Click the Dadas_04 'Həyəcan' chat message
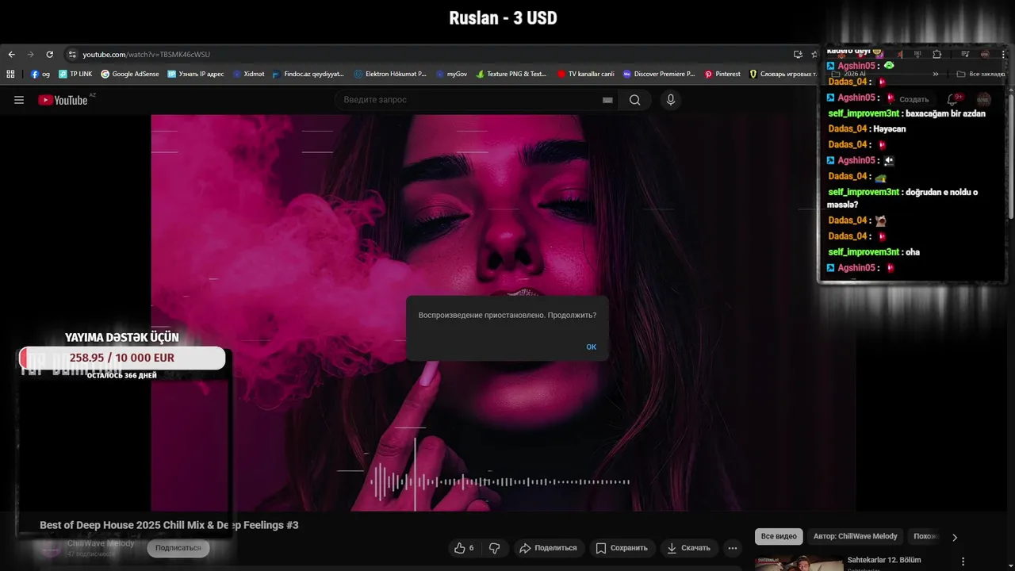The width and height of the screenshot is (1015, 571). click(867, 128)
